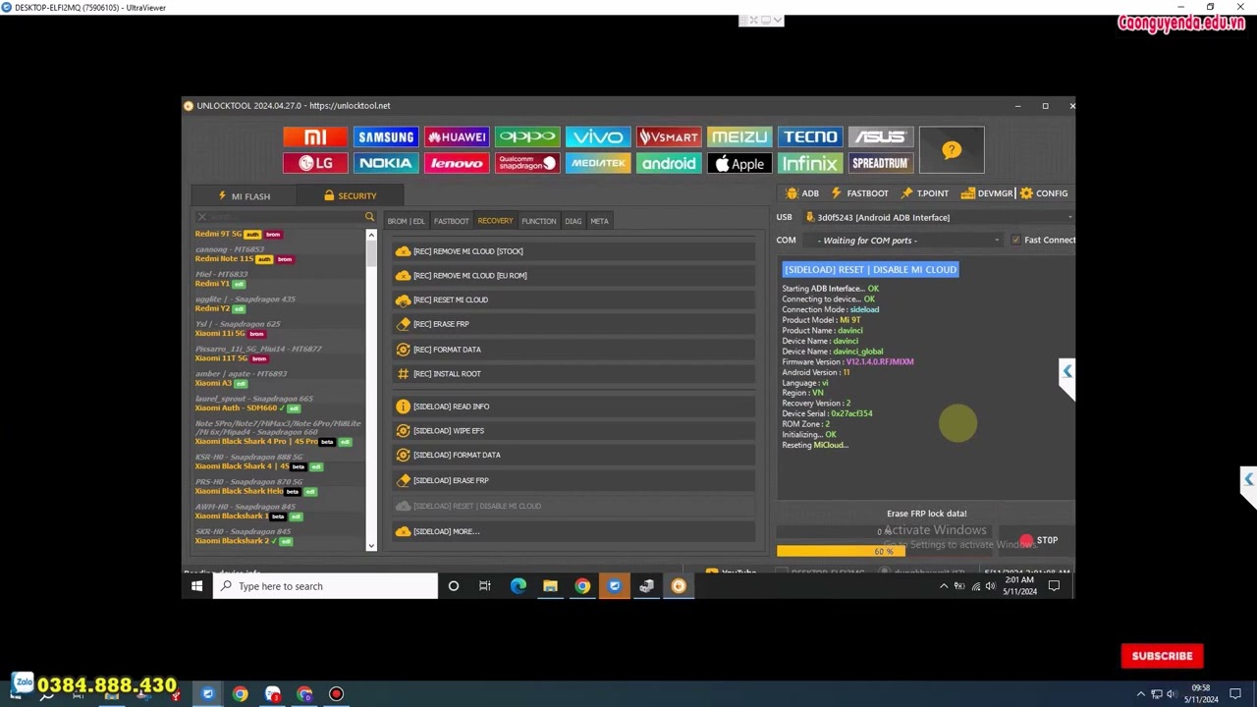
Task: Switch to the MI FLASH tab
Action: tap(244, 196)
